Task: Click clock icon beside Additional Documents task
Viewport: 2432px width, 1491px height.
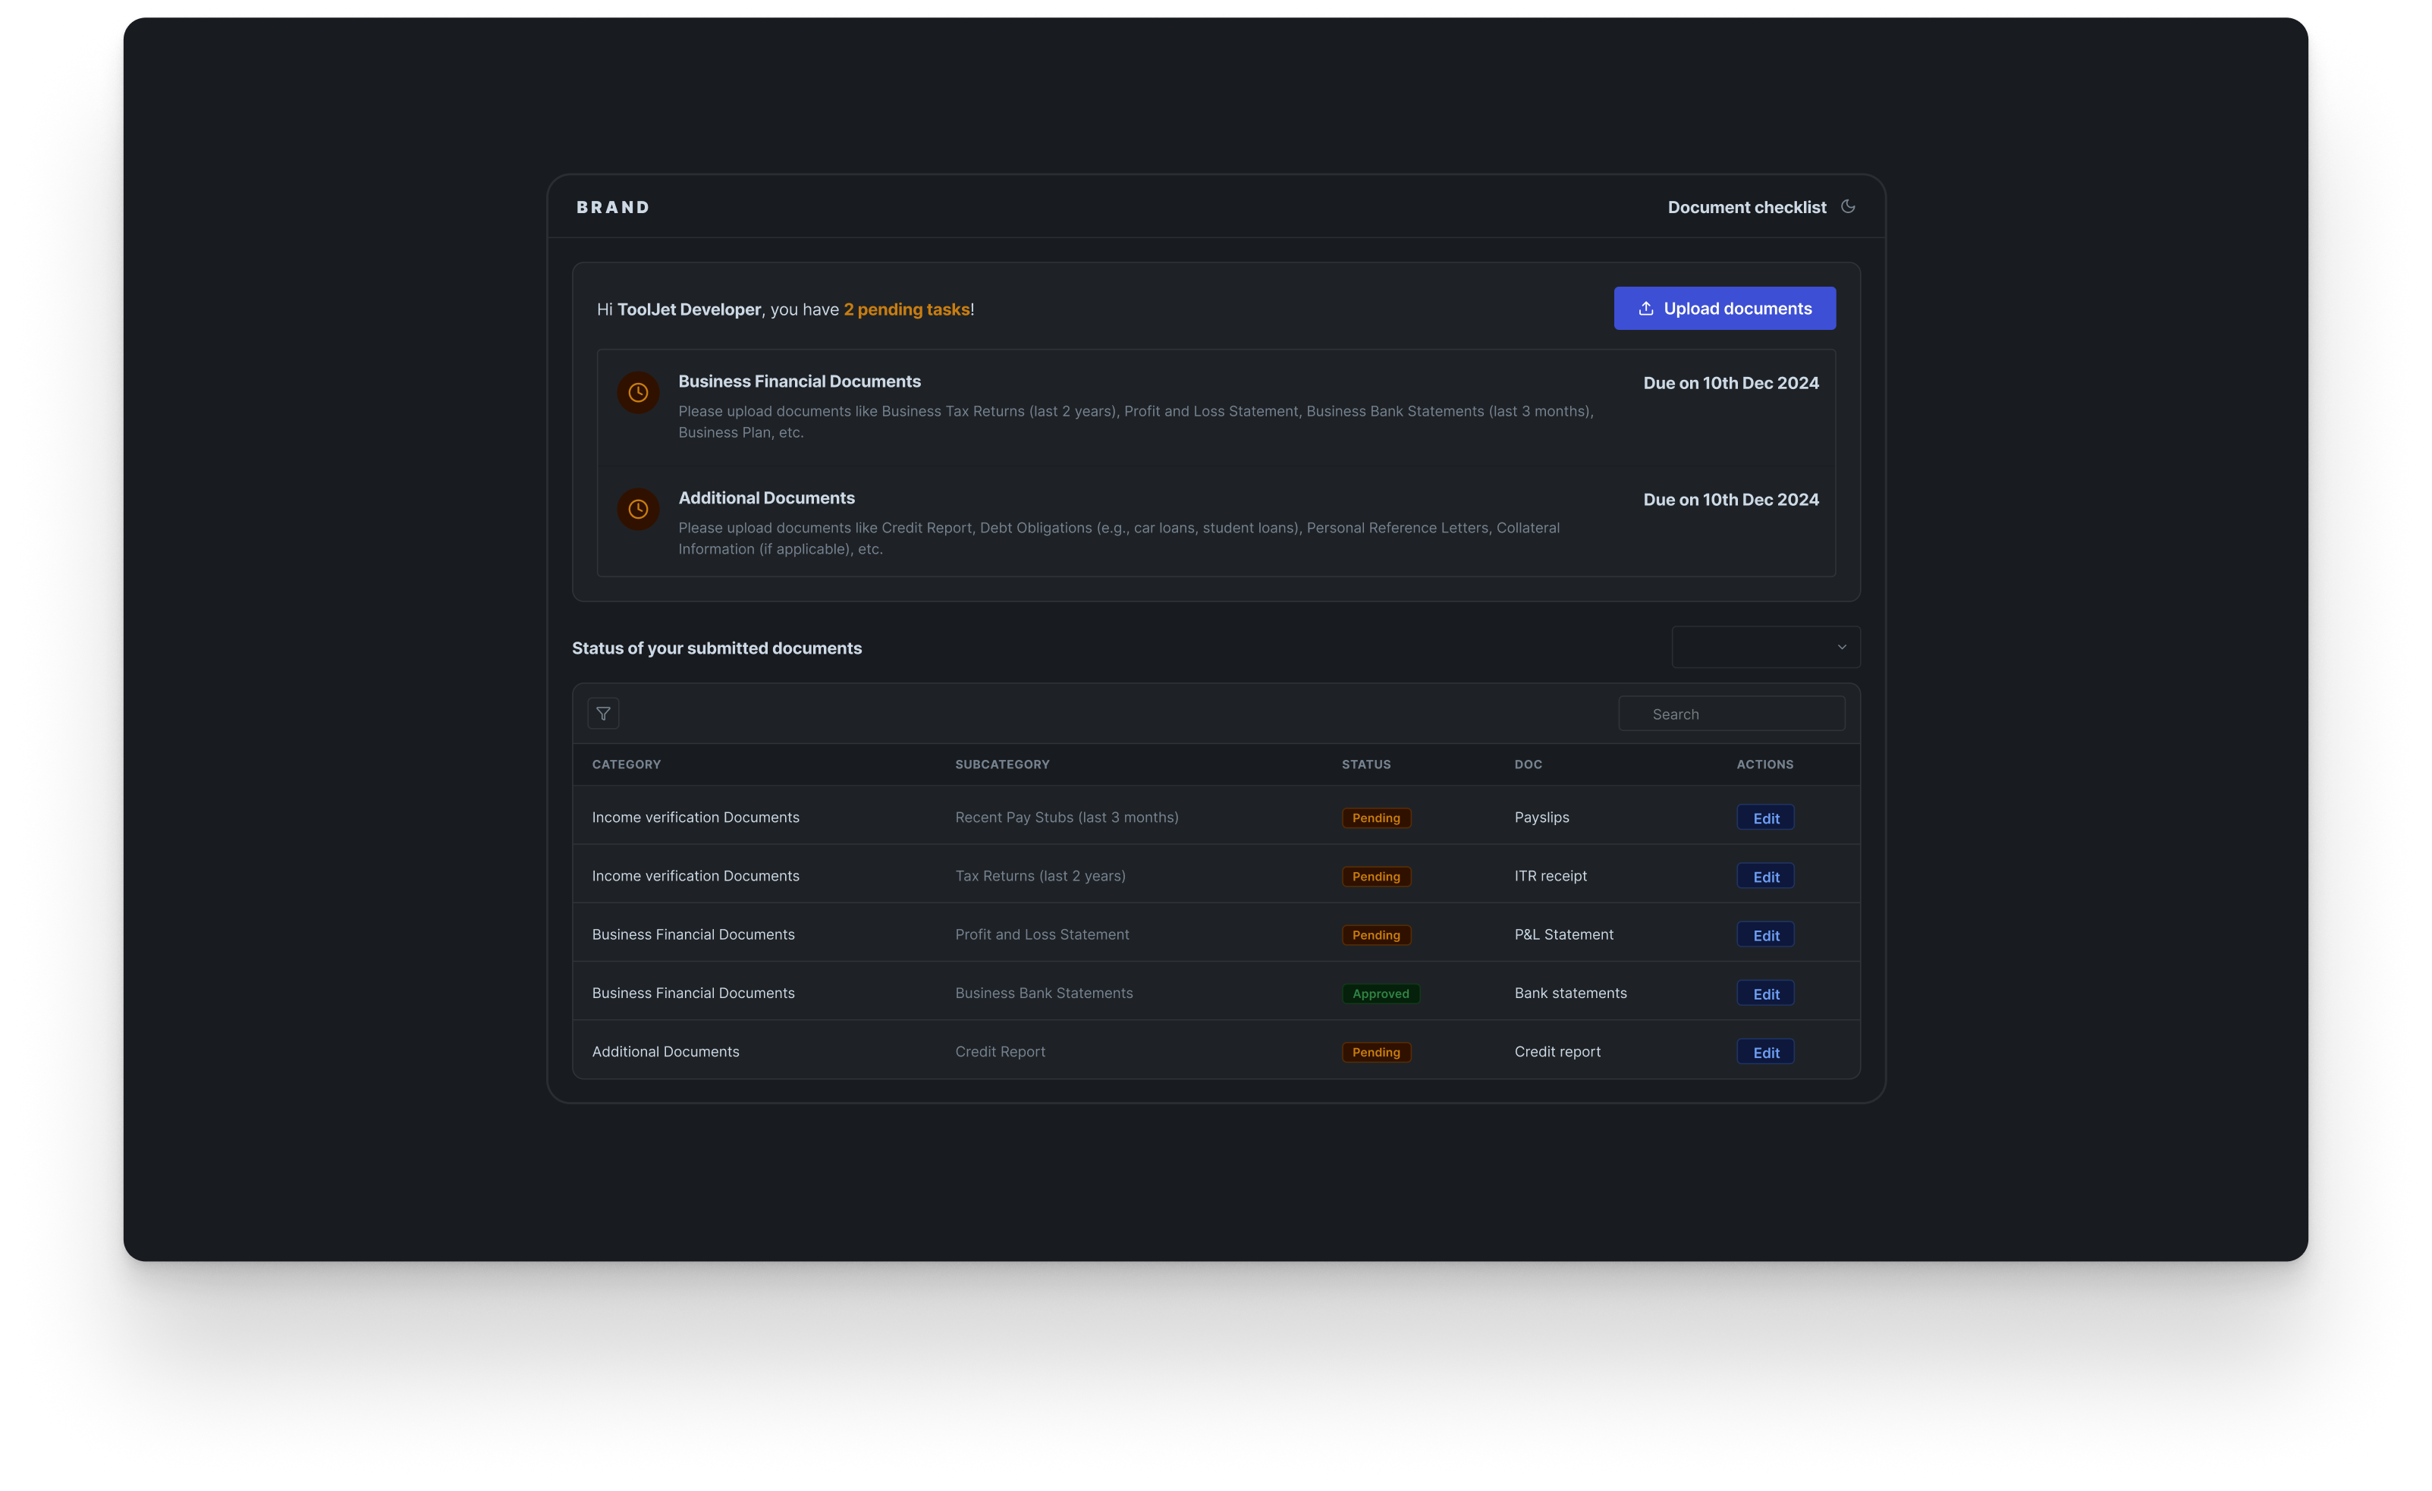Action: coord(639,509)
